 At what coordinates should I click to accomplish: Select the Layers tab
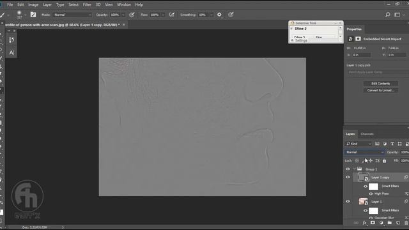pos(350,134)
